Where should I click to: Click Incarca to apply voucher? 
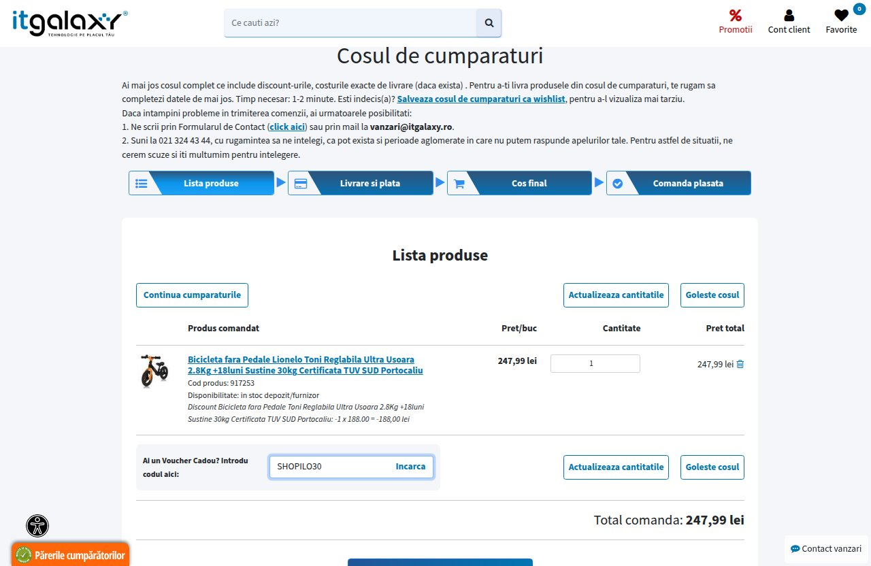point(410,467)
